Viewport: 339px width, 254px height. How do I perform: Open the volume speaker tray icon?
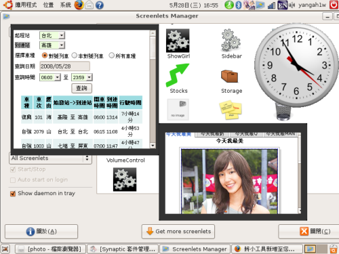click(292, 5)
